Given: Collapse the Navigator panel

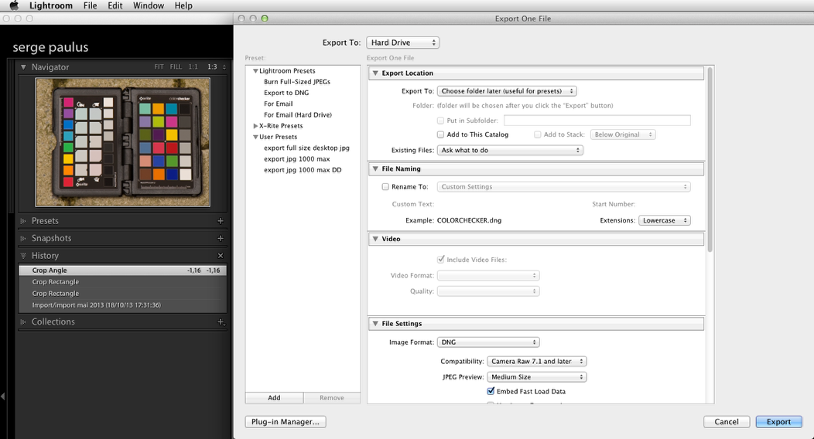Looking at the screenshot, I should click(23, 67).
